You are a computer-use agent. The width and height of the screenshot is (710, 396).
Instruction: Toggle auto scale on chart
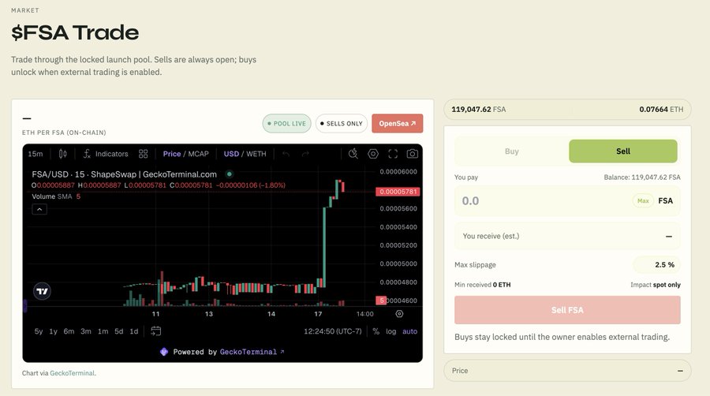(409, 331)
